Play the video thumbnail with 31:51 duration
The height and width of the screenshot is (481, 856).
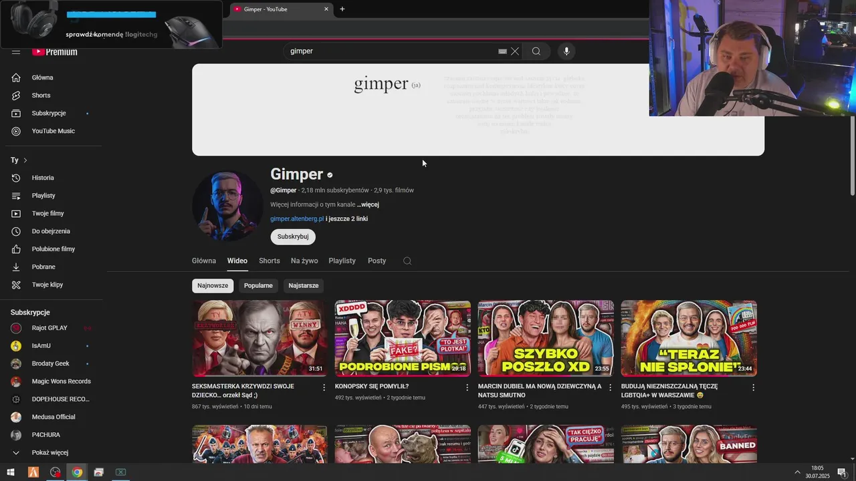point(259,338)
